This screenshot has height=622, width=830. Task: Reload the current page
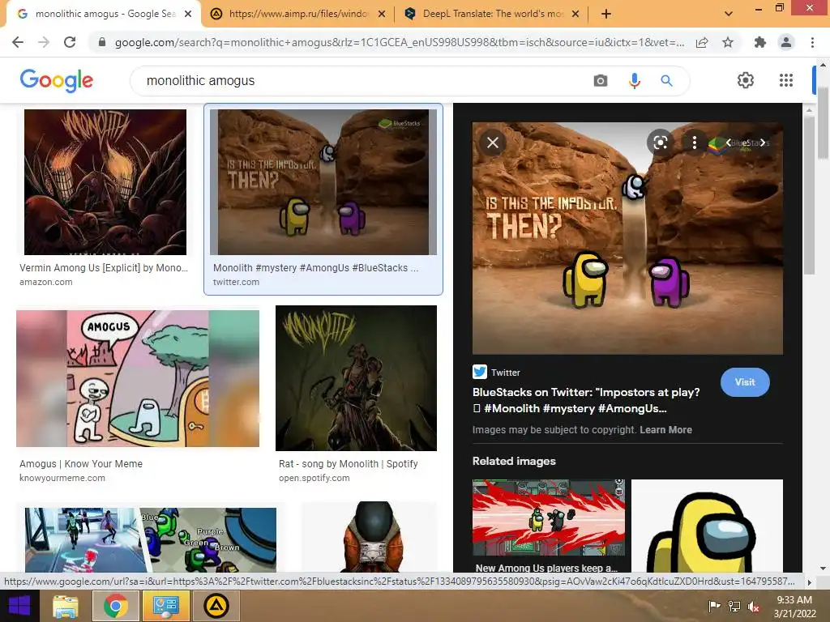pos(70,42)
